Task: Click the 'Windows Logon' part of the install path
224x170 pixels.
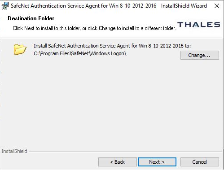Action: coord(107,53)
